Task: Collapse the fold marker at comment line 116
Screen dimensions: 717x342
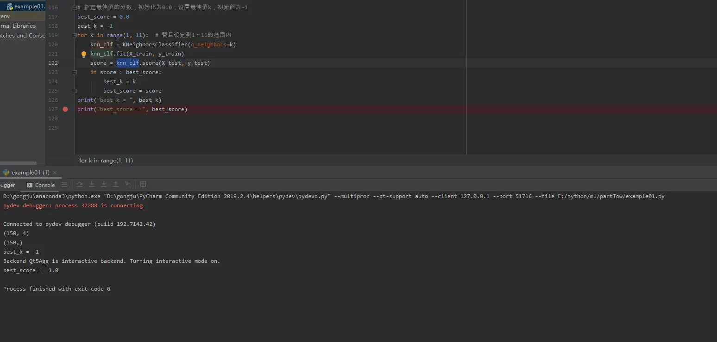Action: [75, 7]
